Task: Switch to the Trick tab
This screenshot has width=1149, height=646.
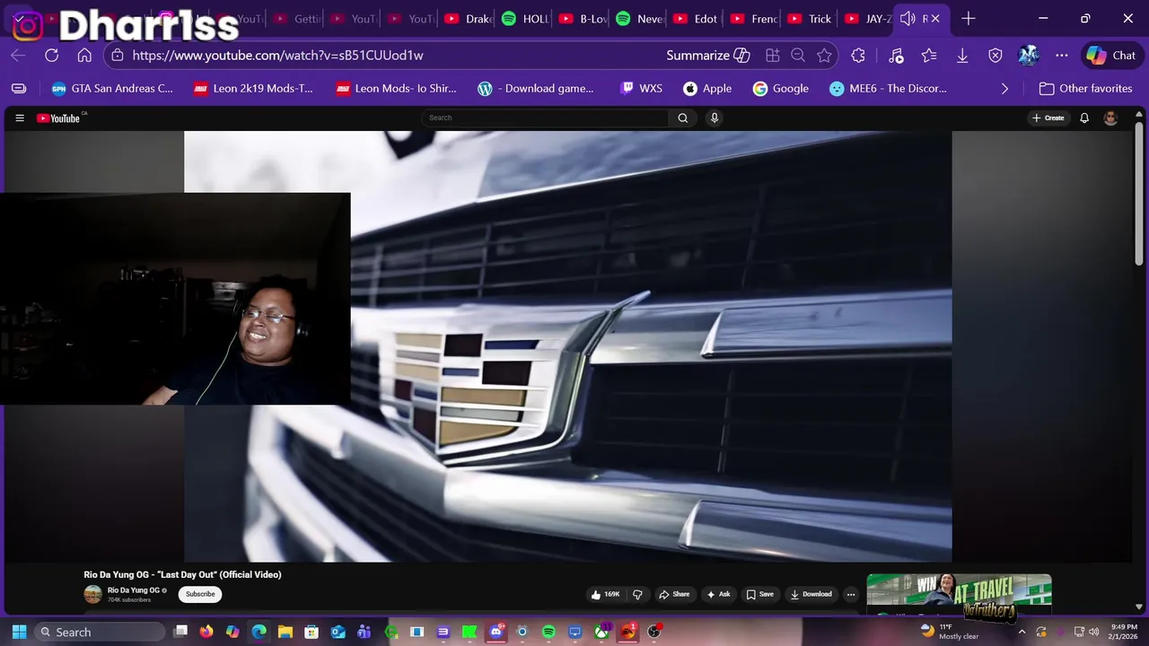Action: click(x=811, y=19)
